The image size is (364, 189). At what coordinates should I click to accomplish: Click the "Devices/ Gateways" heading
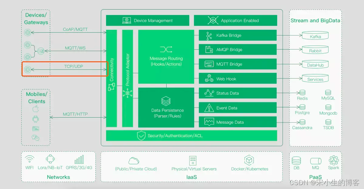tap(36, 19)
